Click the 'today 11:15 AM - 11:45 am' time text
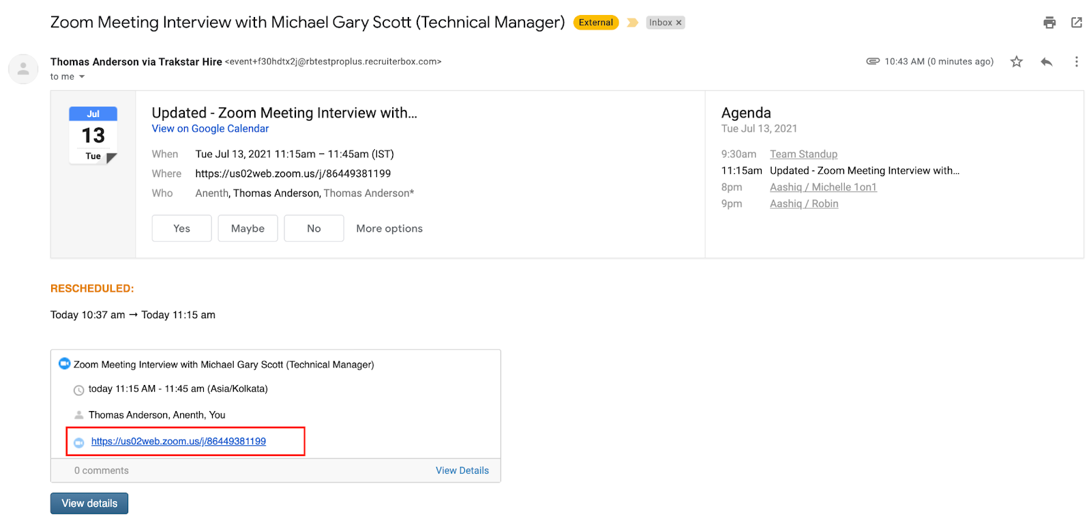 178,389
